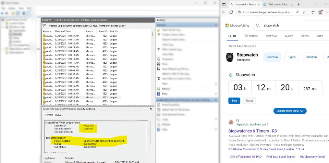This screenshot has height=163, width=329.
Task: Open Edge tab actions menu icon
Action: [224, 4]
